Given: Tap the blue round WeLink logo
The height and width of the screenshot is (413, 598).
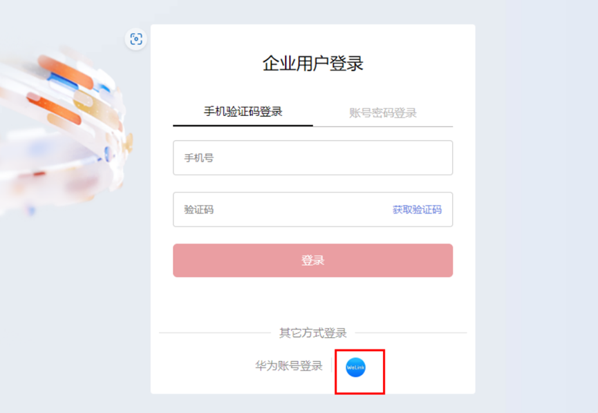Looking at the screenshot, I should pyautogui.click(x=355, y=367).
